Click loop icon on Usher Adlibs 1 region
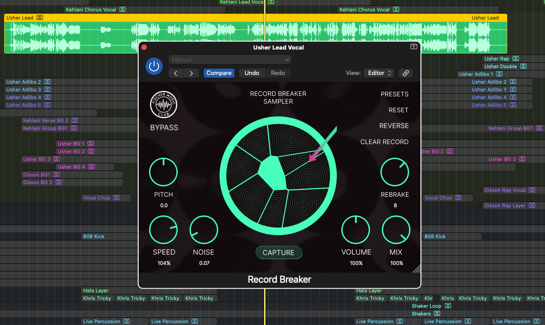Screen dimensions: 545x325 pyautogui.click(x=499, y=74)
